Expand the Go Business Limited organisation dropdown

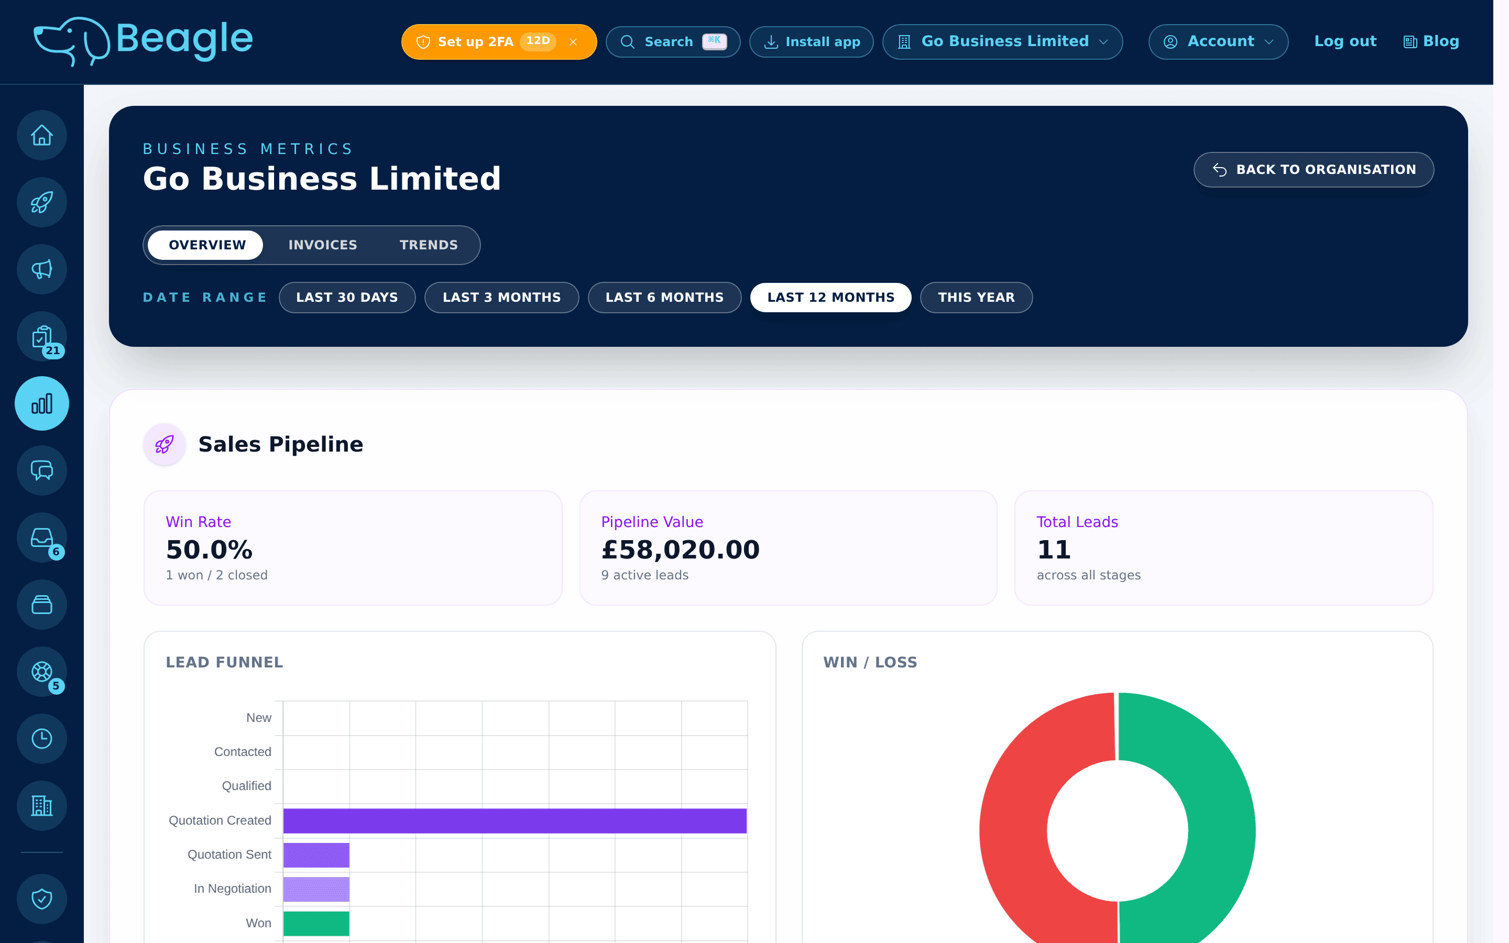pyautogui.click(x=1003, y=42)
